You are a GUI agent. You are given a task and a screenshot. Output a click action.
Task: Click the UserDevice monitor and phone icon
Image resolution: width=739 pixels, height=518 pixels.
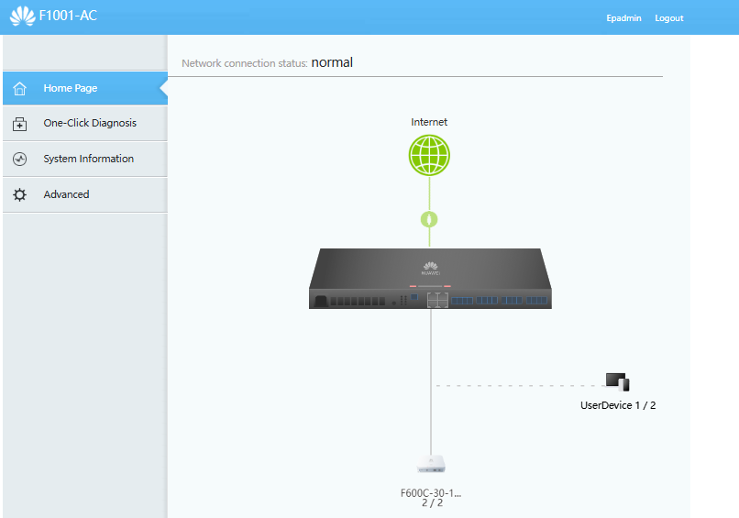tap(617, 381)
